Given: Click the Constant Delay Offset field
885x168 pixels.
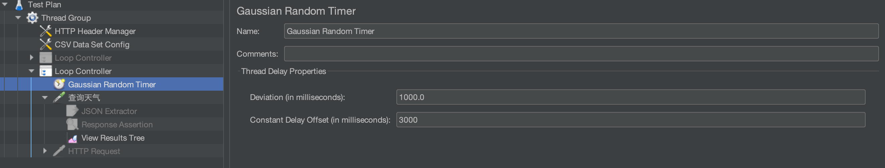Looking at the screenshot, I should tap(630, 120).
